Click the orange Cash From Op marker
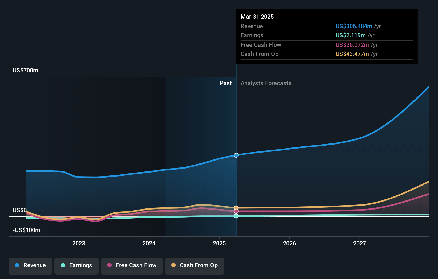Screen dimensions: 438x279 tap(236, 208)
